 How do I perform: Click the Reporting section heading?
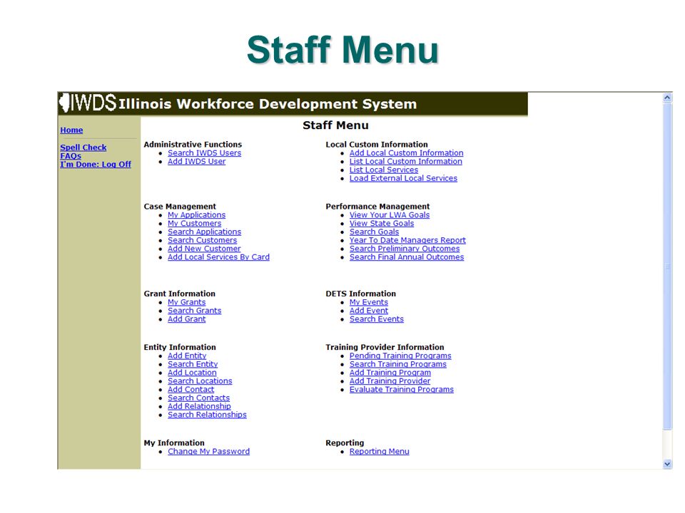click(x=345, y=442)
